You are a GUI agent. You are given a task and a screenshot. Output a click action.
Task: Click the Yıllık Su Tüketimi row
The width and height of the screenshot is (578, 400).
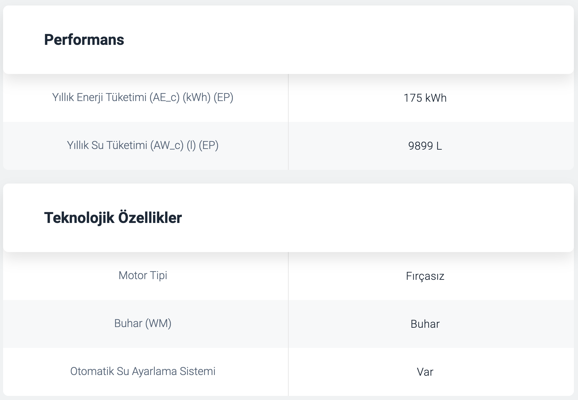288,146
